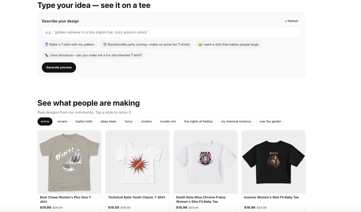The height and width of the screenshot is (212, 361).
Task: Enable the sleep token style filter
Action: (x=108, y=121)
